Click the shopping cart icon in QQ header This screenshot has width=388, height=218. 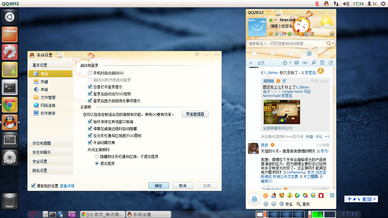tap(295, 34)
